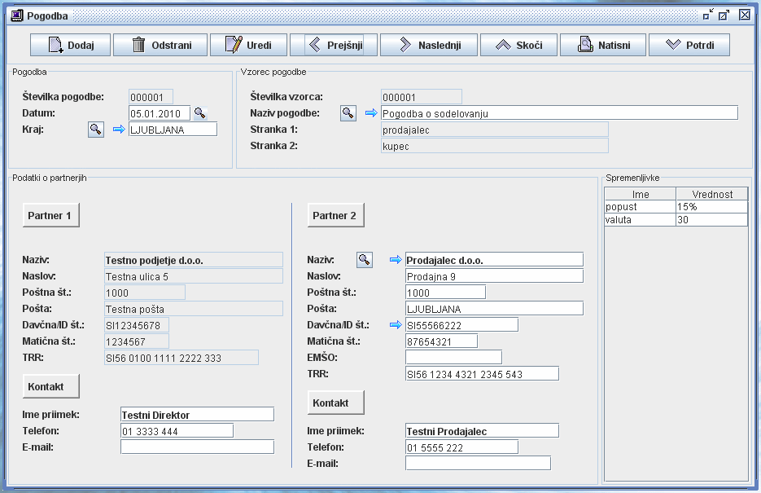761x493 pixels.
Task: Click the Dodaj (add) toolbar button
Action: pos(70,45)
